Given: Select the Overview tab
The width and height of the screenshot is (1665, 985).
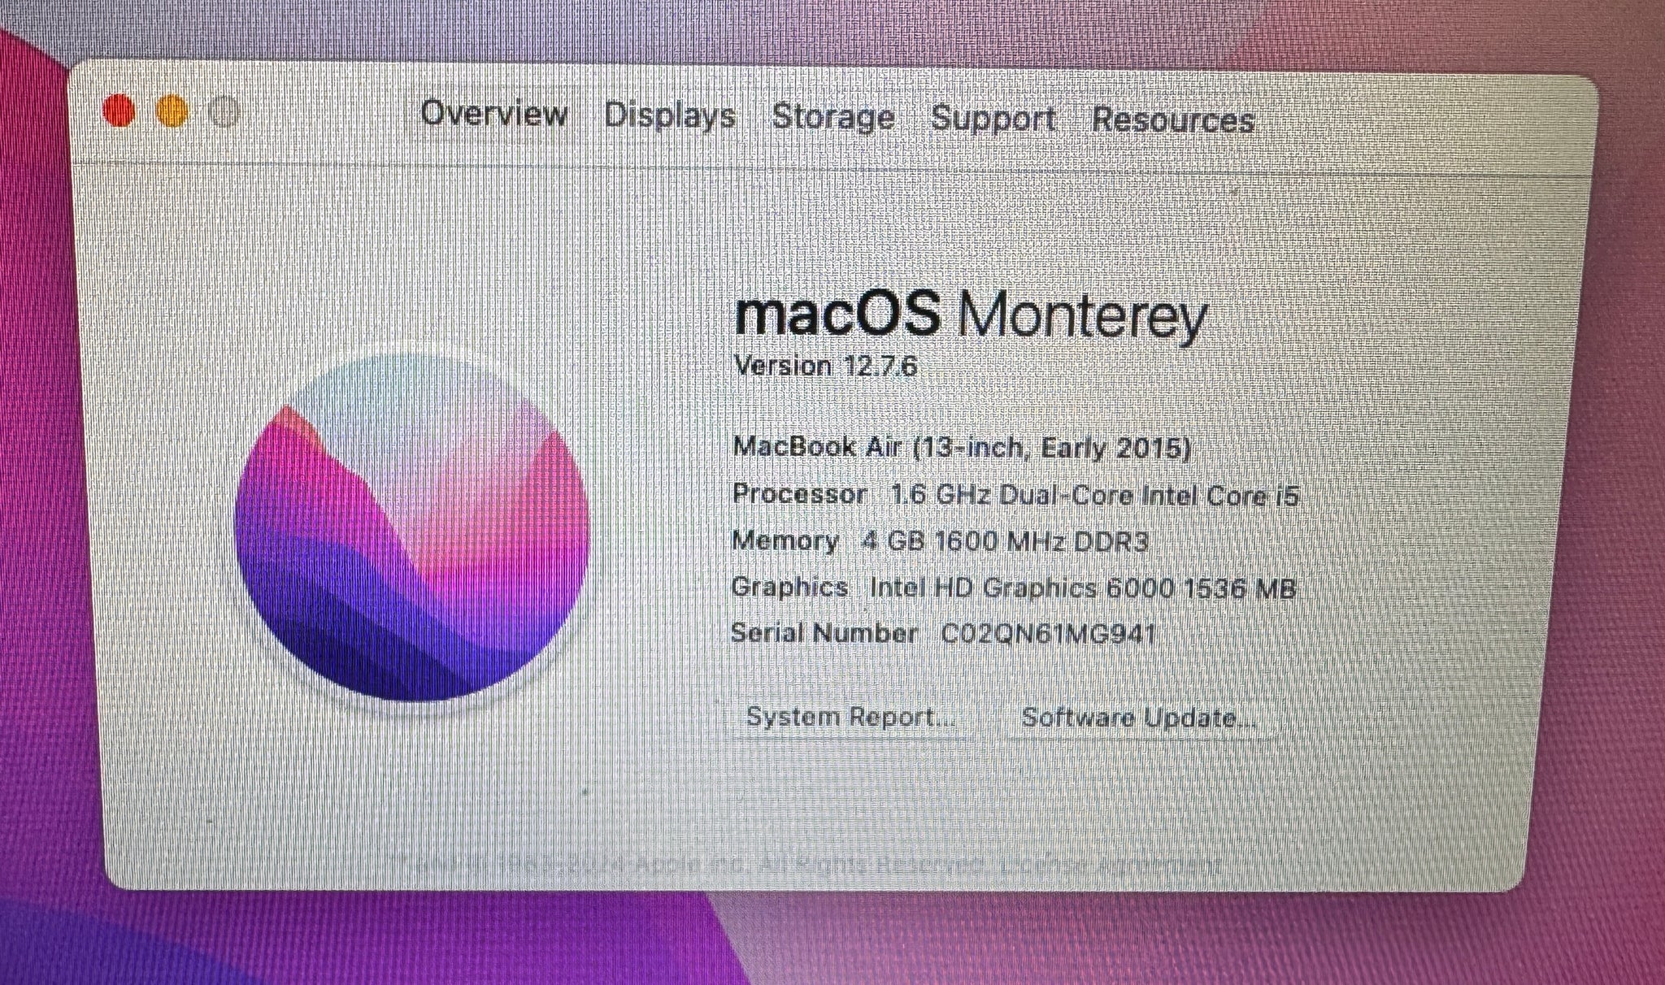Looking at the screenshot, I should [493, 113].
